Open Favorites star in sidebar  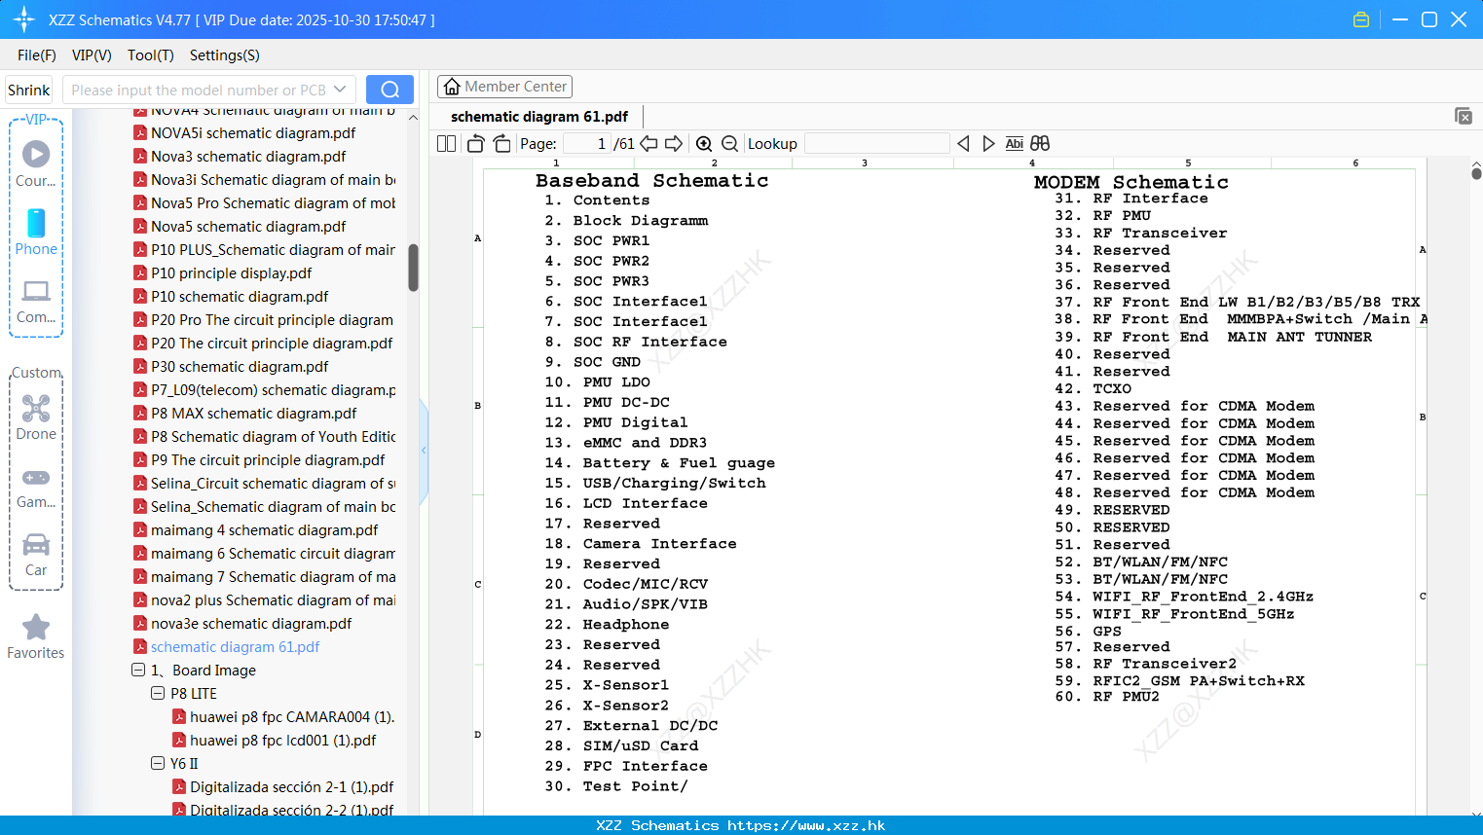(x=36, y=636)
